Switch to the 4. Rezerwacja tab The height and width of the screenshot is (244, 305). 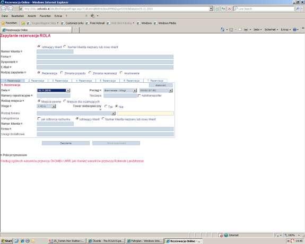(x=84, y=81)
